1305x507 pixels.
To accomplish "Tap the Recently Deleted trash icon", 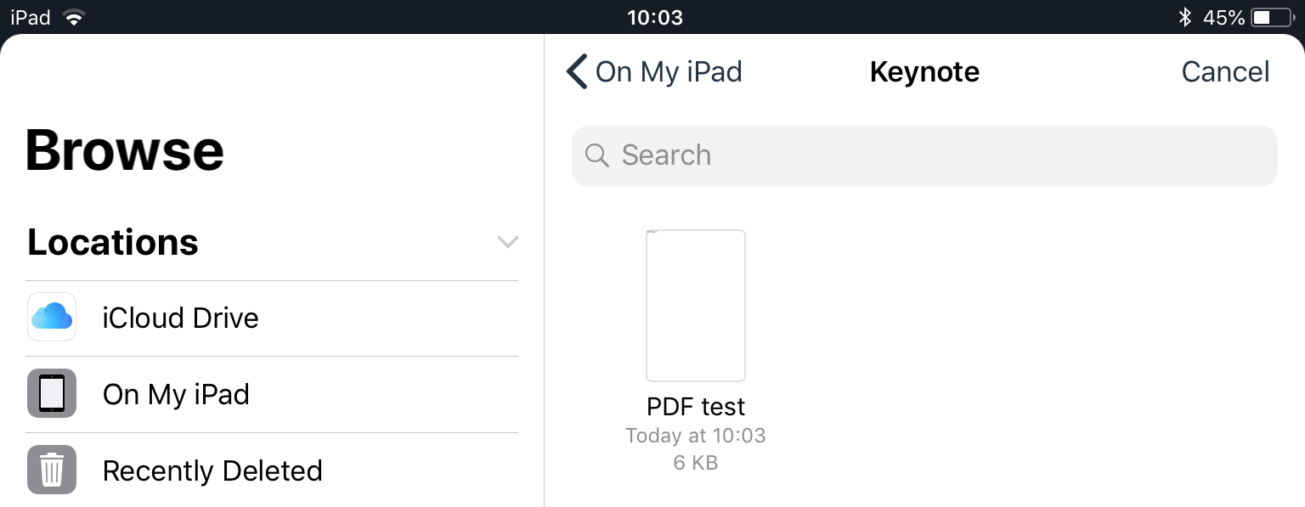I will coord(52,470).
